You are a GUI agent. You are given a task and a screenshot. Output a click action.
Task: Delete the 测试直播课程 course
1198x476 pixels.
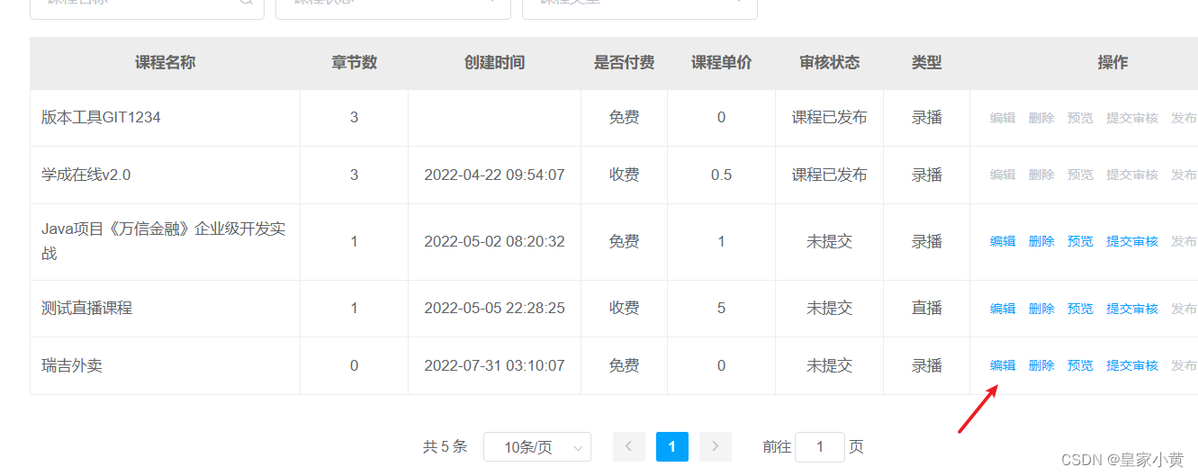click(1041, 308)
